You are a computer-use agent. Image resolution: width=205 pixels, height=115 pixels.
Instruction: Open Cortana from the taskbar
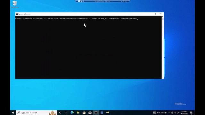(x=60, y=113)
